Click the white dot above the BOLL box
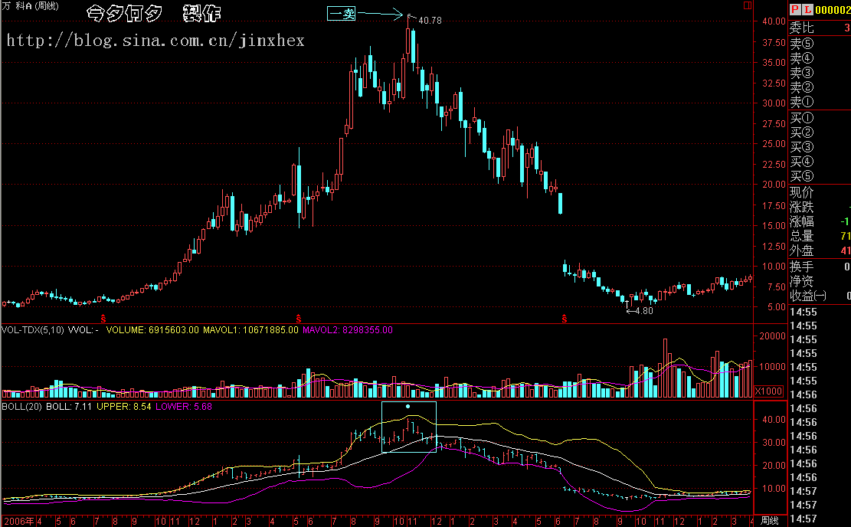Screen dimensions: 851x527 (408, 407)
